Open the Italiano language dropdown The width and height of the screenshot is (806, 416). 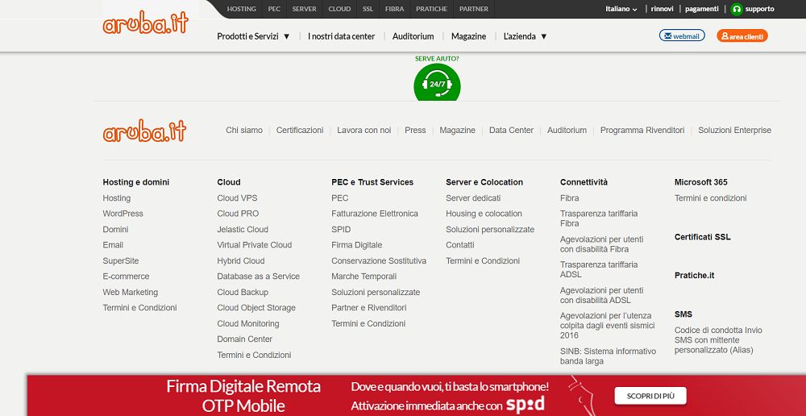click(621, 9)
